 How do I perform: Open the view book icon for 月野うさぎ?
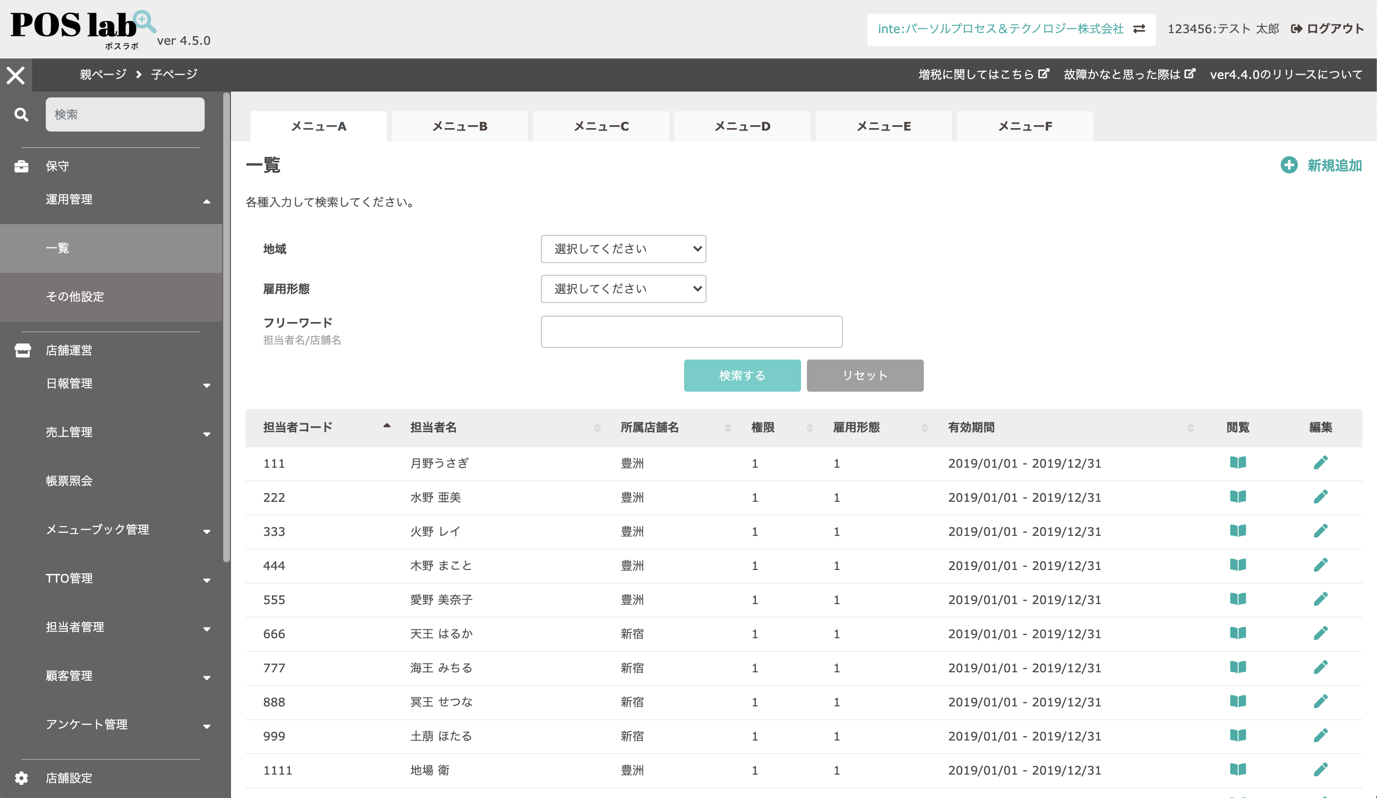click(x=1238, y=463)
